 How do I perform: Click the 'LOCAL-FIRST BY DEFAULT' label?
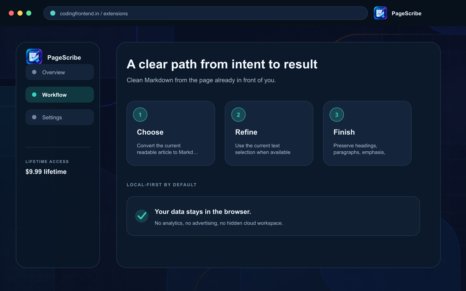[x=162, y=185]
